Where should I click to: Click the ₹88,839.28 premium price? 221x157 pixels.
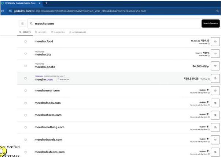[x=191, y=78]
